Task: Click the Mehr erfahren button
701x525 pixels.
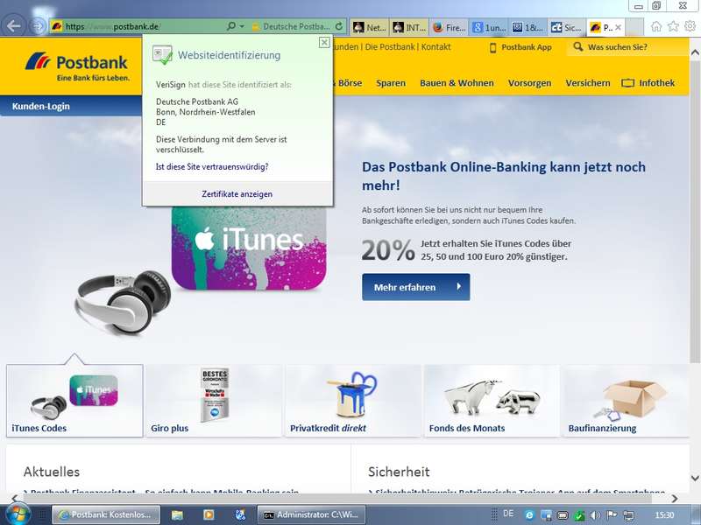Action: tap(415, 287)
